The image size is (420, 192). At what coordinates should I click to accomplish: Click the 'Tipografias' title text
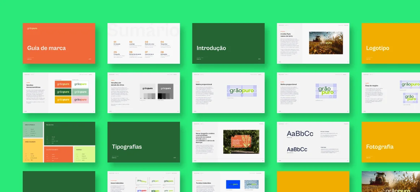point(127,147)
